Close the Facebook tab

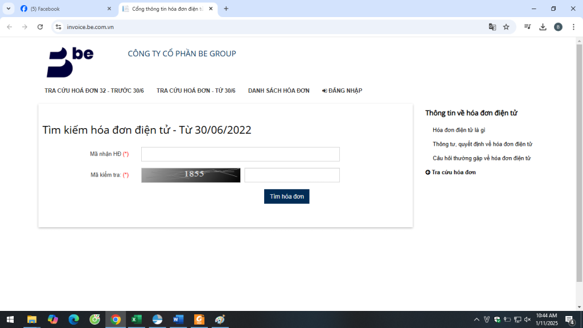(109, 9)
